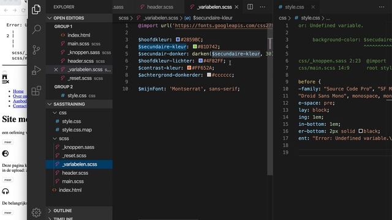The width and height of the screenshot is (392, 220).
Task: Close _variabelen.scss in Open Editors list
Action: [x=56, y=70]
